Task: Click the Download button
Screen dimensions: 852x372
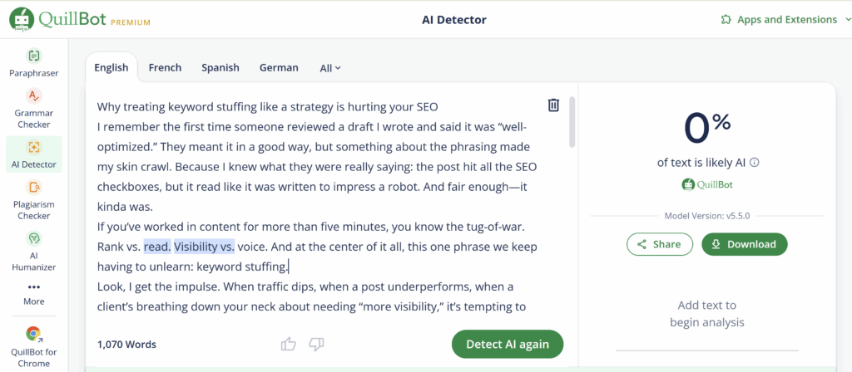Action: (745, 244)
